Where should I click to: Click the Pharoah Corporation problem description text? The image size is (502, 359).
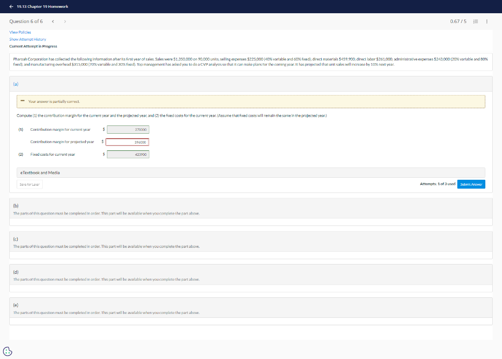(x=251, y=62)
